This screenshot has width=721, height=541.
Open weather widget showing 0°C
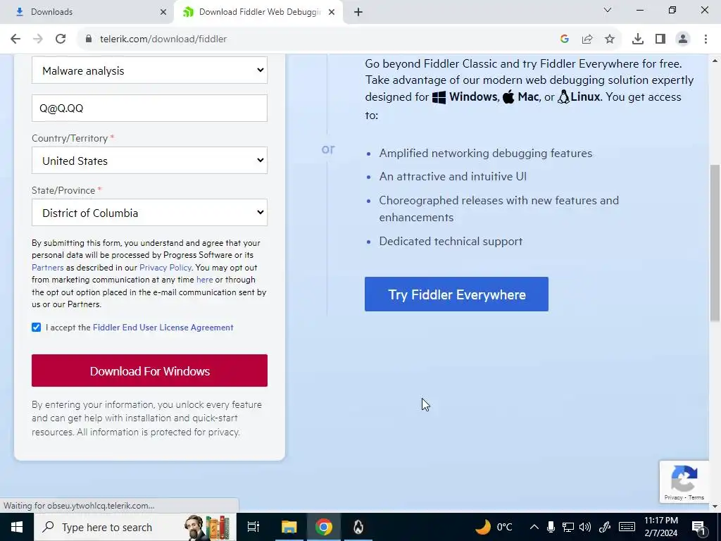(494, 527)
